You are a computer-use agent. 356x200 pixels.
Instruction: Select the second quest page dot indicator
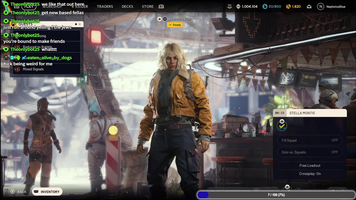80,24
